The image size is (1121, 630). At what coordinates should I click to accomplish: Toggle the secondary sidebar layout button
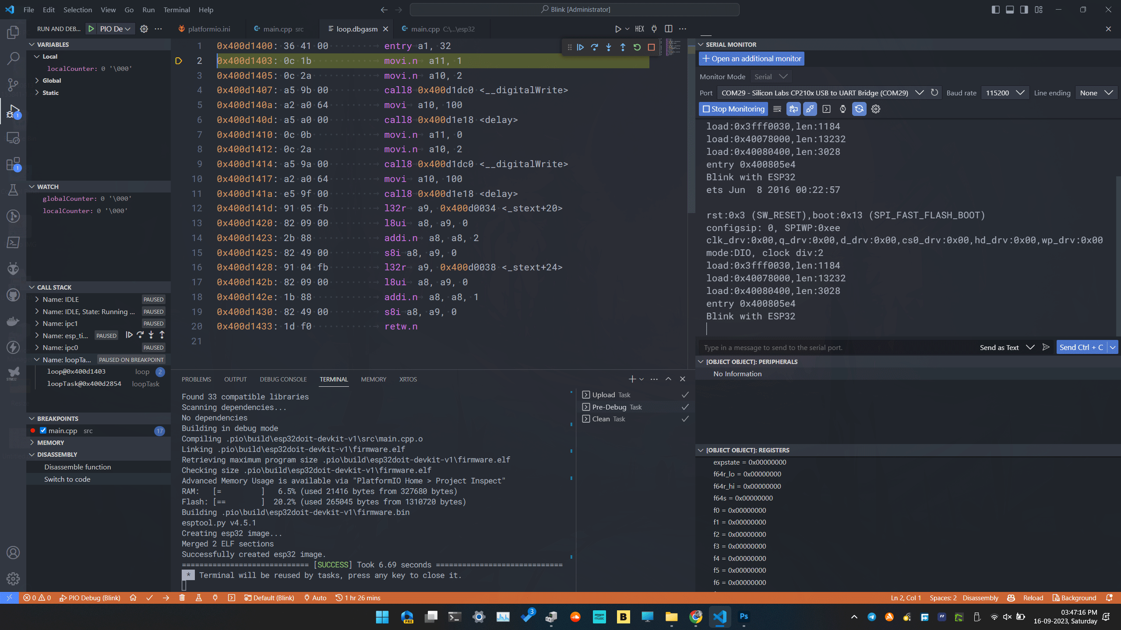(1024, 10)
